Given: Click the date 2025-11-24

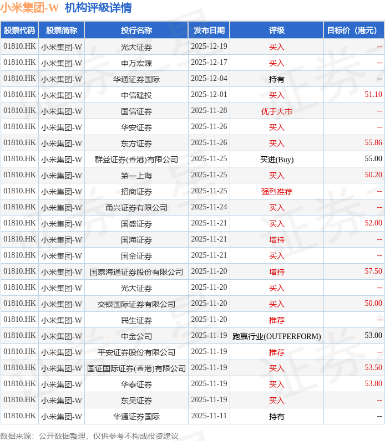Looking at the screenshot, I should 209,207.
